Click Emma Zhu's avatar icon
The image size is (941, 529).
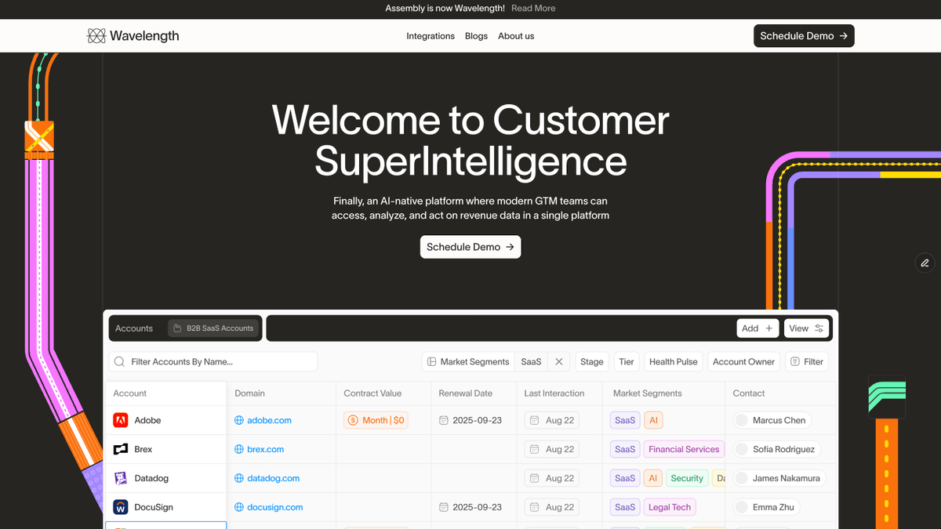(741, 508)
